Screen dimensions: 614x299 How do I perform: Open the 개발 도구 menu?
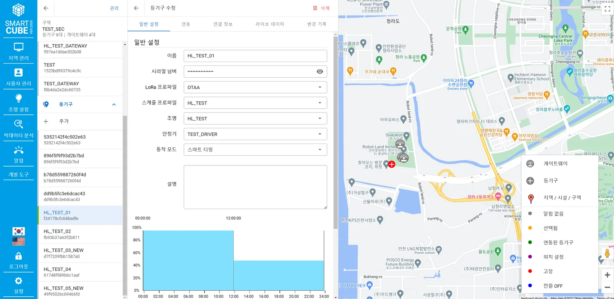[x=18, y=175]
